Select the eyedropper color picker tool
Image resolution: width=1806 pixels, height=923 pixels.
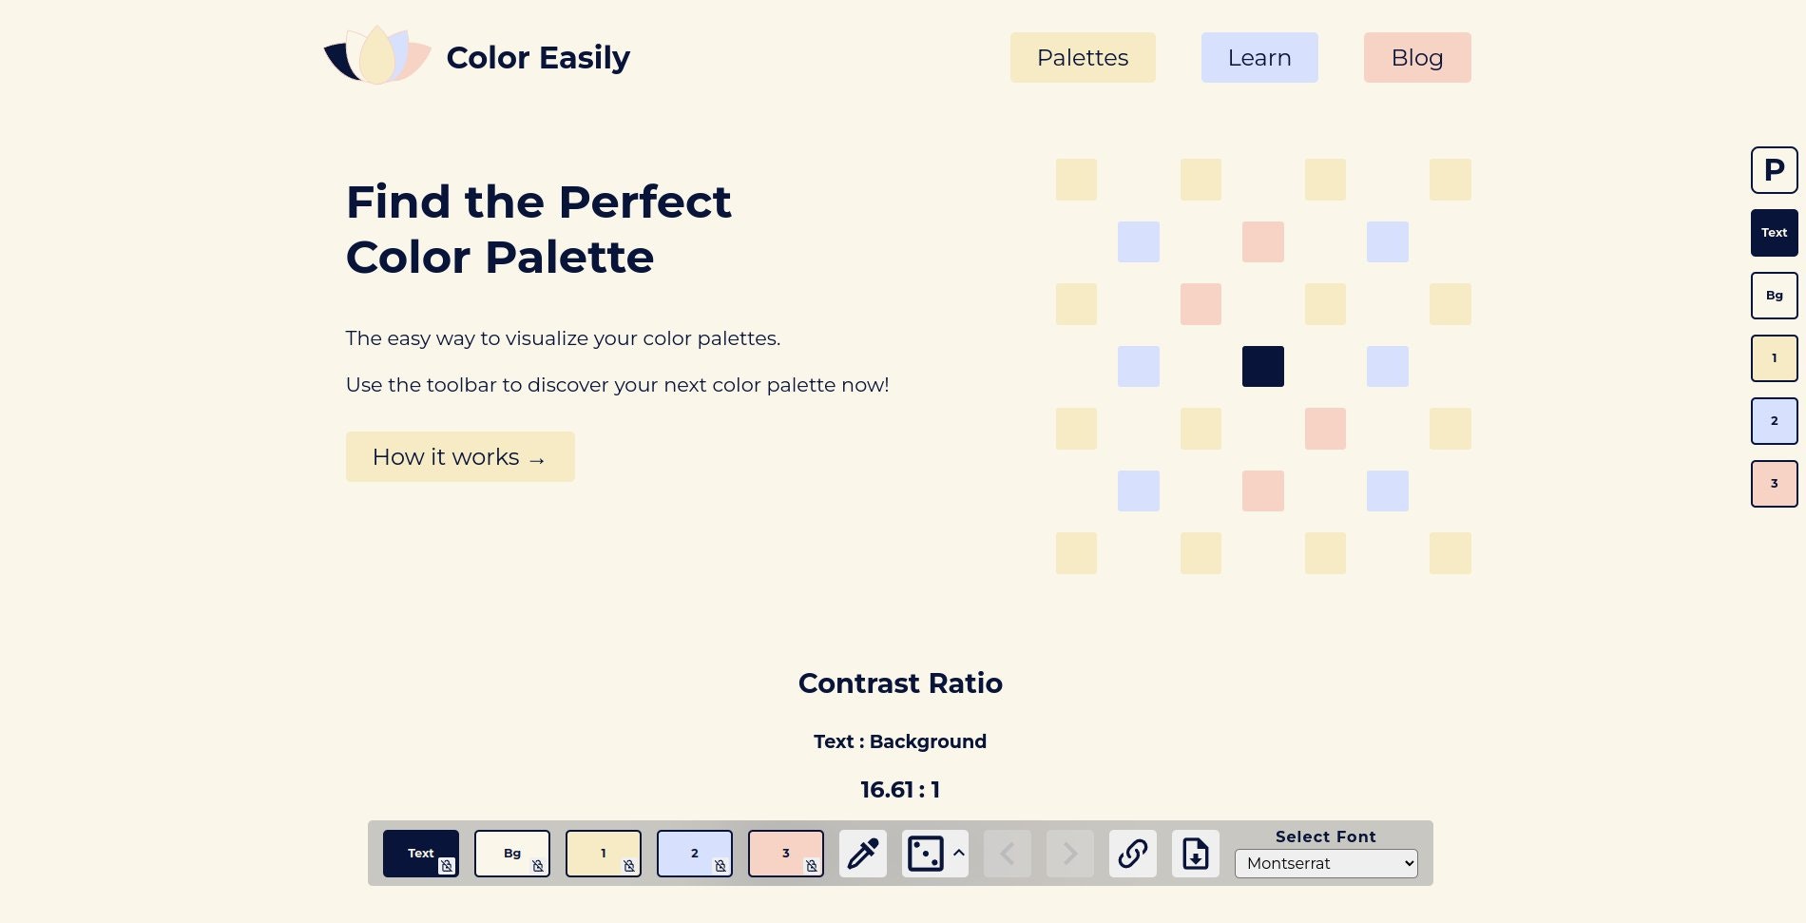click(x=863, y=854)
